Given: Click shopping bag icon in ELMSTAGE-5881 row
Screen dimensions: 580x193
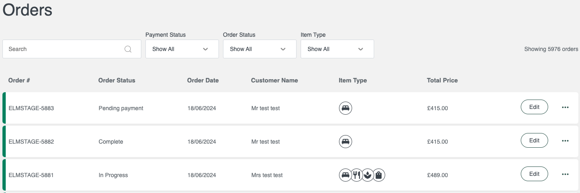Looking at the screenshot, I should click(379, 175).
